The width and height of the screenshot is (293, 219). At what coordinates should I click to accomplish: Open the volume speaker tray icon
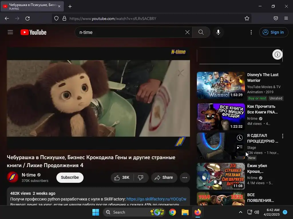[257, 212]
